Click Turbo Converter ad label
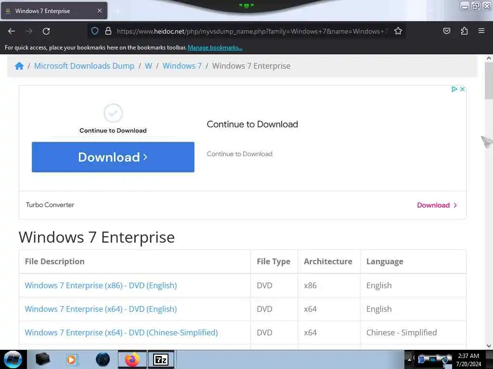The height and width of the screenshot is (369, 493). [x=50, y=205]
